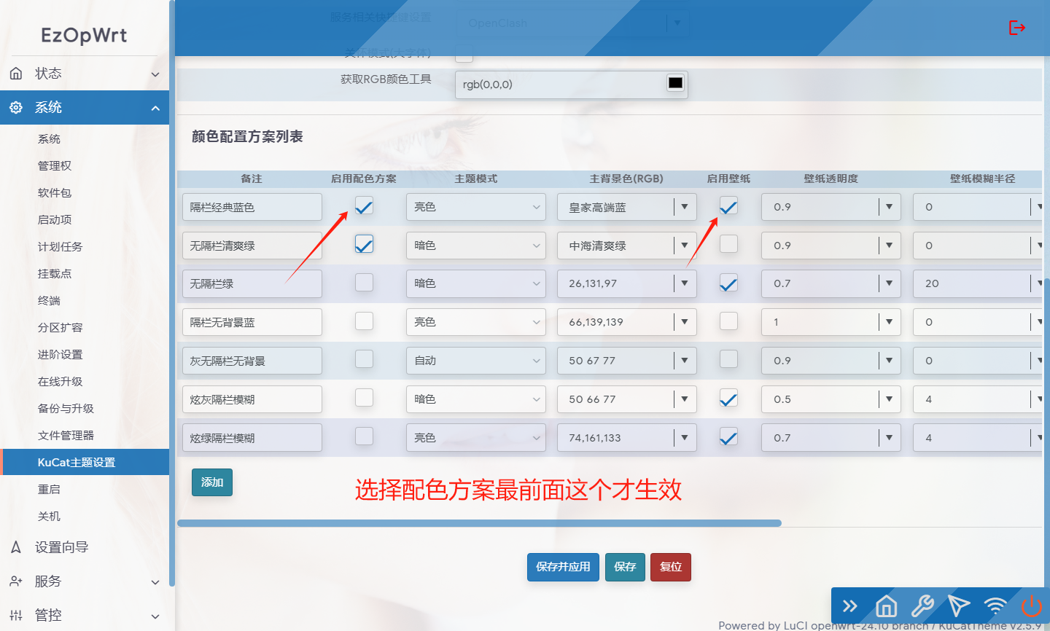Uncheck 启用配色方案 for 隔栏经典蓝色 row
The height and width of the screenshot is (631, 1050).
[364, 206]
